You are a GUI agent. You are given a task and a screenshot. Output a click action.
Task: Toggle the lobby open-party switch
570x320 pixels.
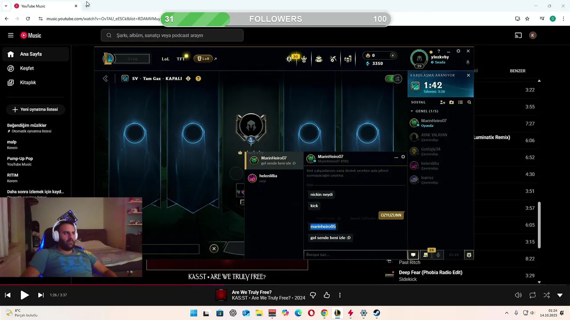(x=393, y=79)
